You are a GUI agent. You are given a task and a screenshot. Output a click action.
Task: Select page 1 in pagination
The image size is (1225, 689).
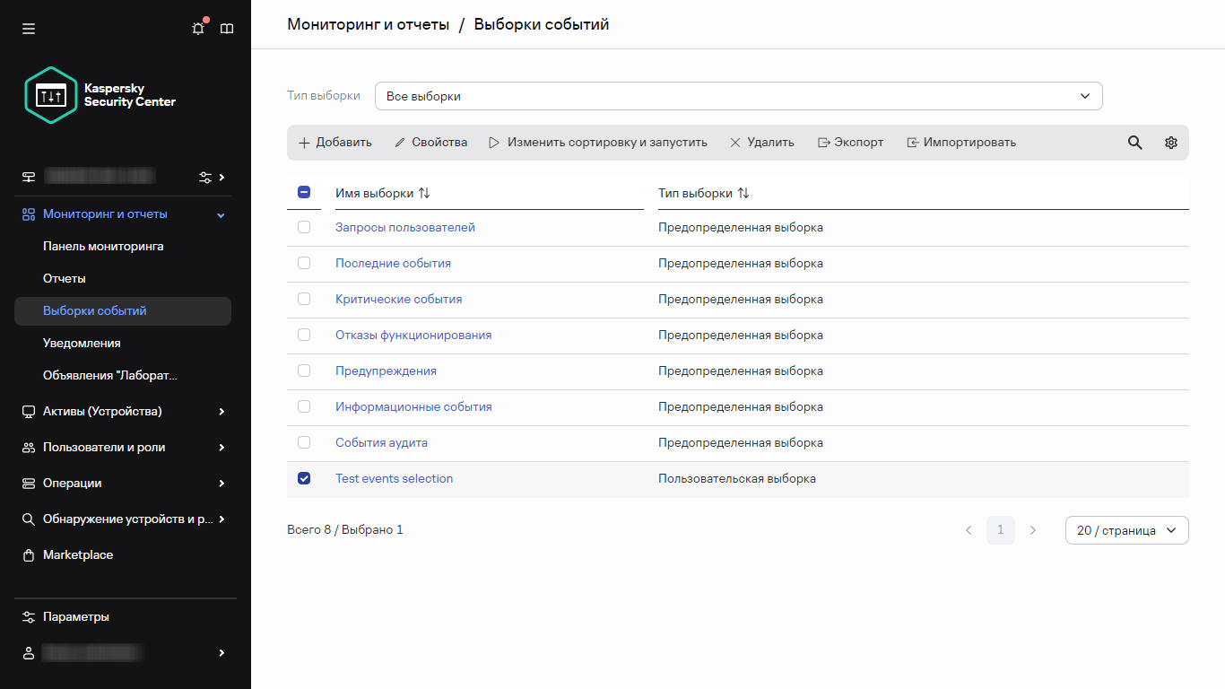coord(1000,529)
